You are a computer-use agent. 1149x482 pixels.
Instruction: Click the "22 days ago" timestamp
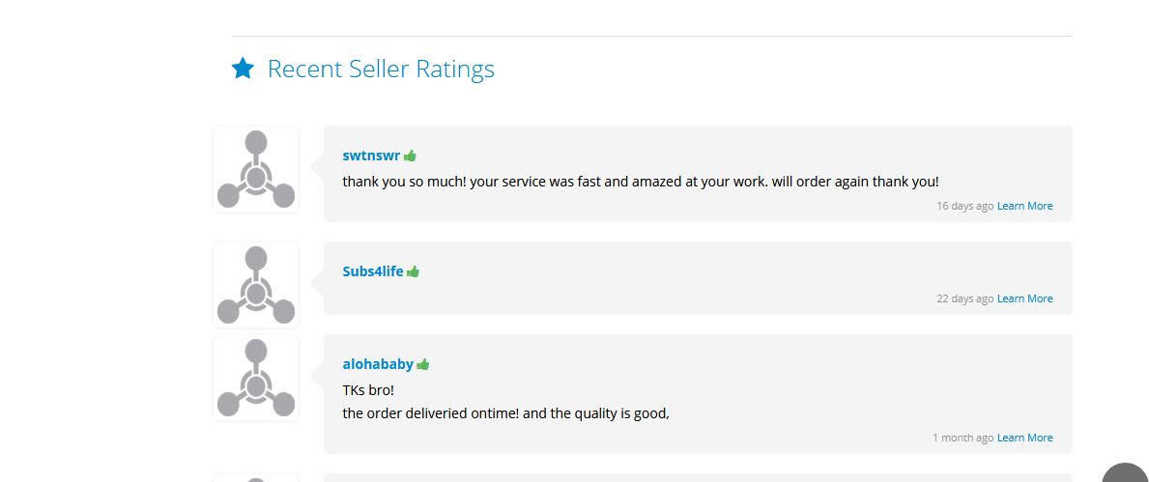pos(964,298)
